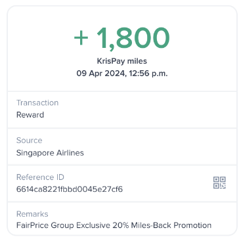
Task: Select reference ID 6614ca8221fbbd0045e27cf6
Action: click(70, 189)
